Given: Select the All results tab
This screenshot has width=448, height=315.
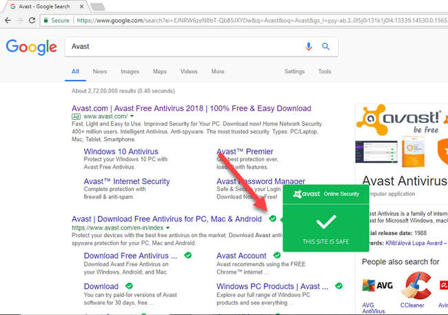Looking at the screenshot, I should [75, 72].
